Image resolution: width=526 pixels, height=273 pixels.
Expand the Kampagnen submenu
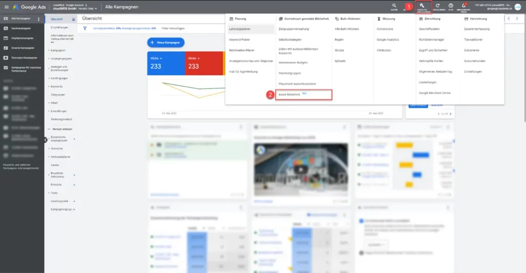tap(58, 51)
